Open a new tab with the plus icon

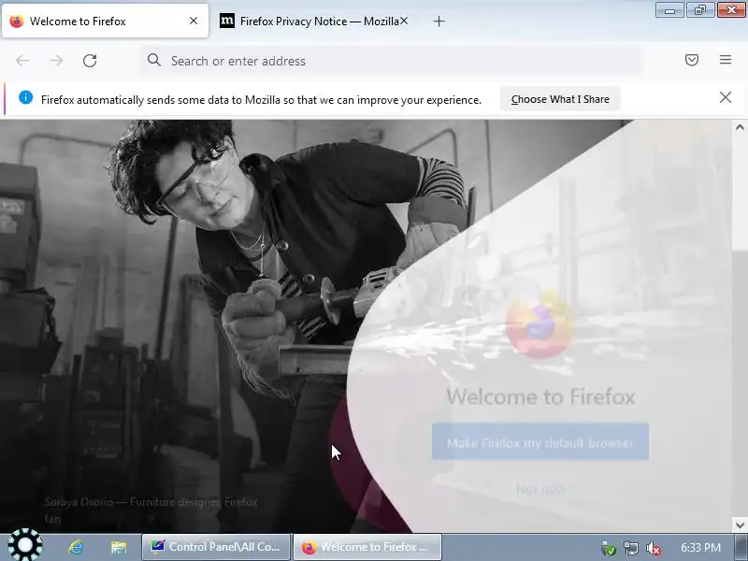[439, 22]
